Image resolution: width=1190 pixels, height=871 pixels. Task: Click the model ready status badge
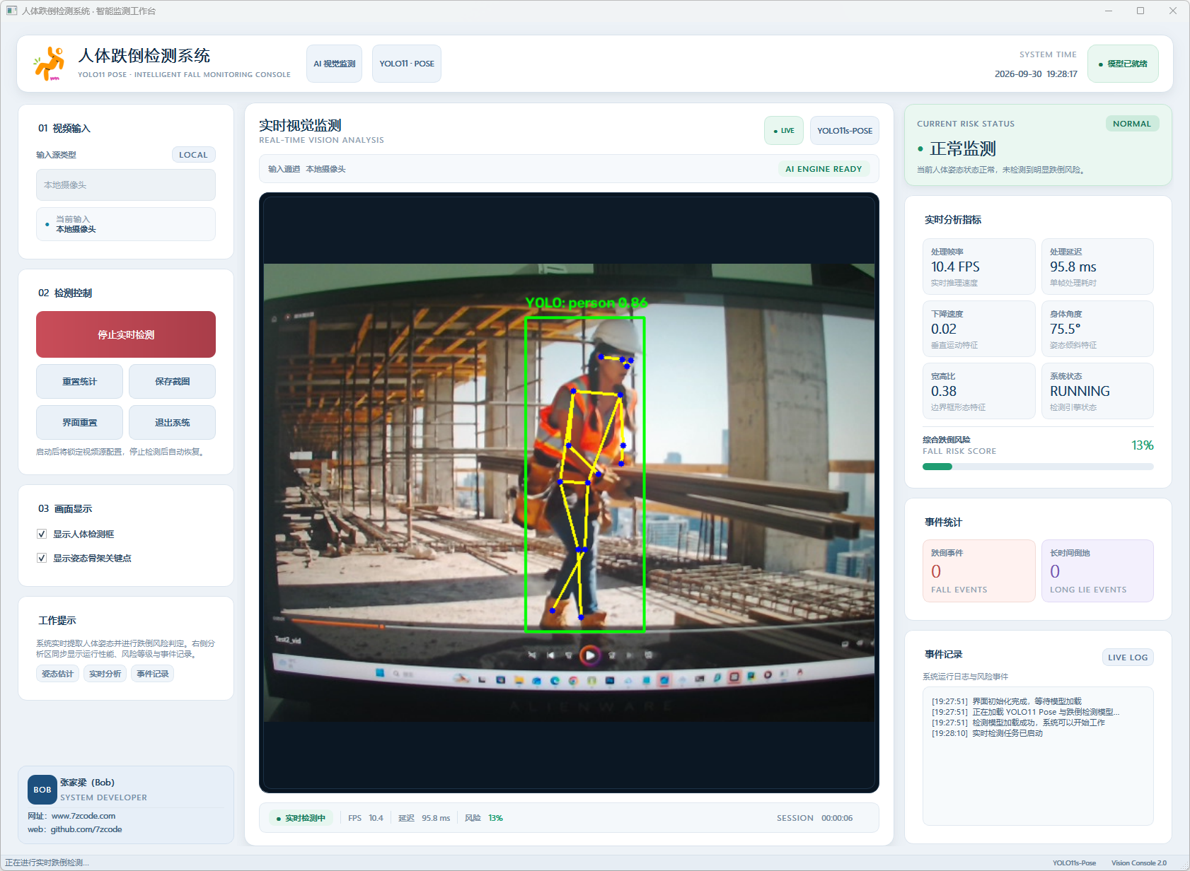pyautogui.click(x=1123, y=64)
